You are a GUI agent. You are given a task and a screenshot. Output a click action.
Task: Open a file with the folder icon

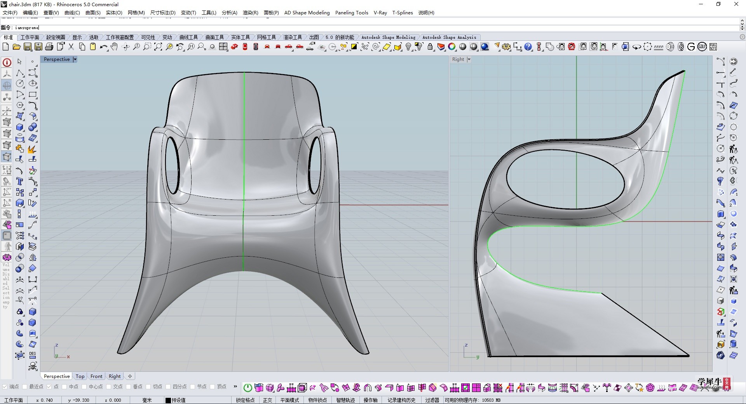coord(16,47)
